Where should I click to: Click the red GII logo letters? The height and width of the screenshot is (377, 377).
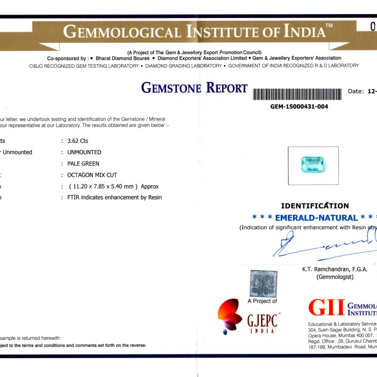[x=327, y=307]
